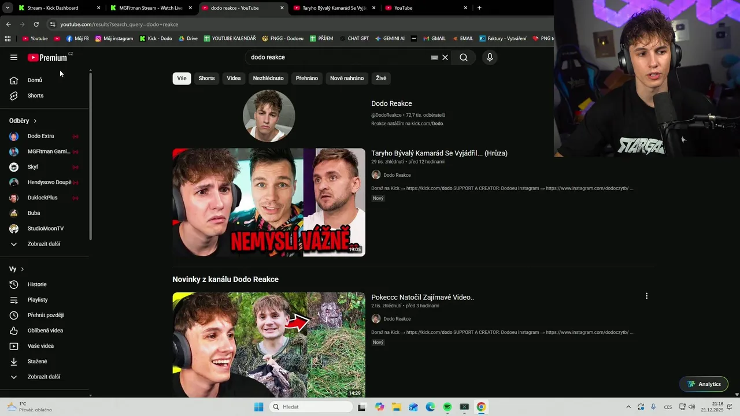Open the CHAT GPT bookmark
This screenshot has height=416, width=740.
[354, 39]
